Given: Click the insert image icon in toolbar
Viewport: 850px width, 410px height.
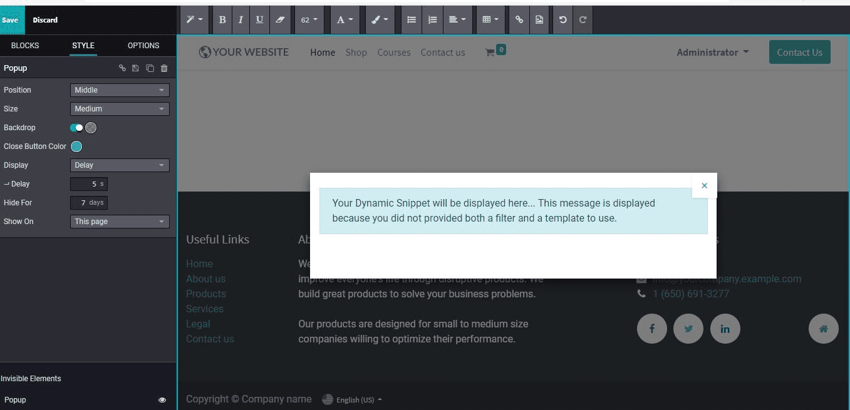Looking at the screenshot, I should pos(539,20).
